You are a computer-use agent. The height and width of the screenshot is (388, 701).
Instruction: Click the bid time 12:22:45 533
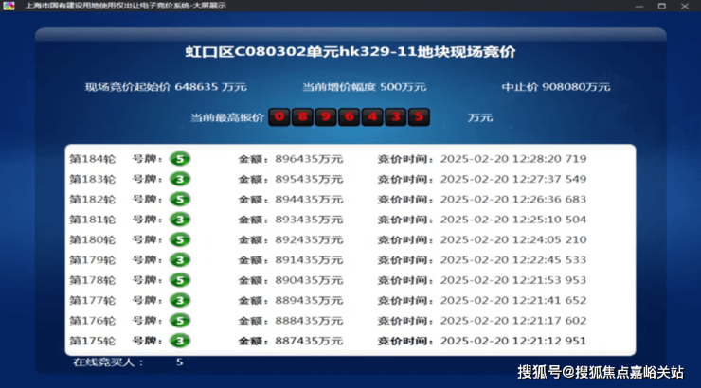[549, 260]
